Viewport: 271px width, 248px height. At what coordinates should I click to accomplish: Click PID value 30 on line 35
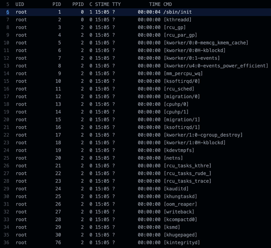pyautogui.click(x=58, y=235)
